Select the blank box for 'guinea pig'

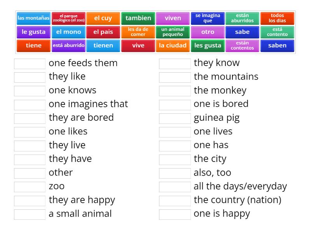175,118
